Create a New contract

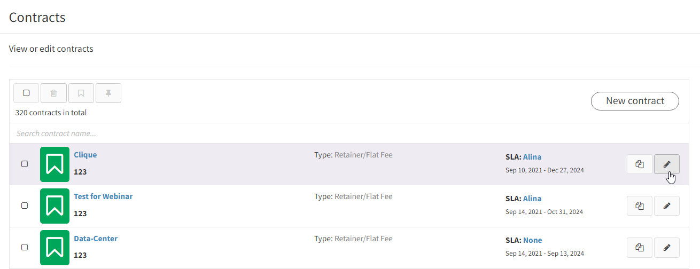click(635, 101)
